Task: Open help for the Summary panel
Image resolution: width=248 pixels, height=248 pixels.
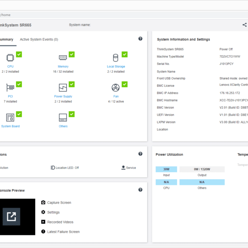Action: [140, 39]
